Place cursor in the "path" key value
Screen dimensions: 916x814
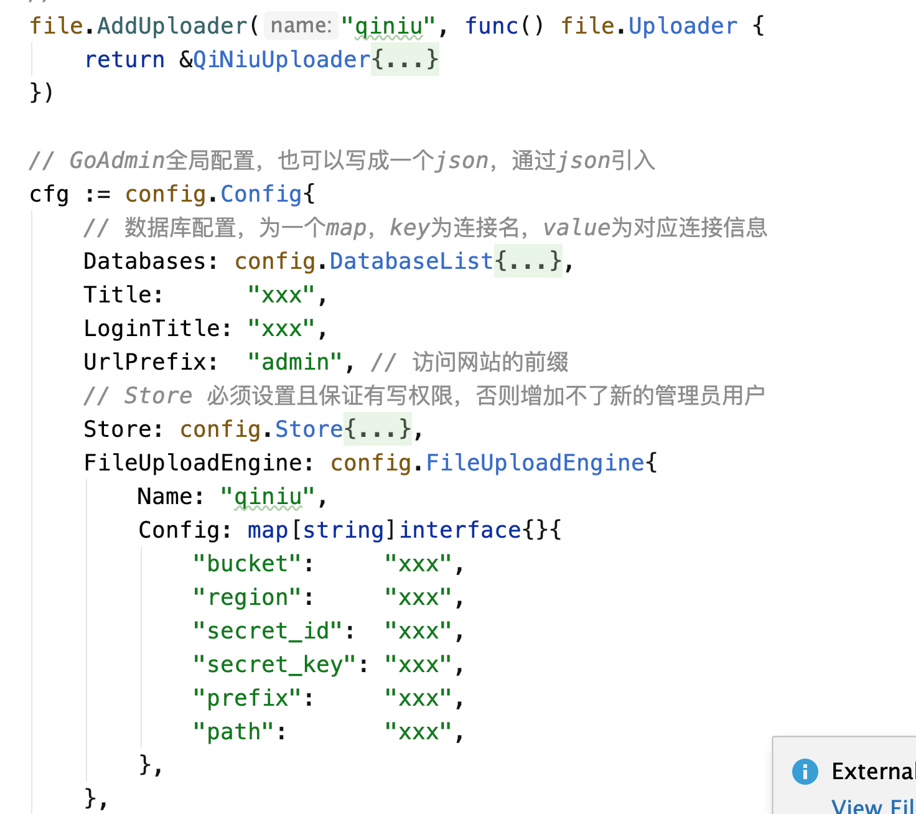(x=418, y=732)
